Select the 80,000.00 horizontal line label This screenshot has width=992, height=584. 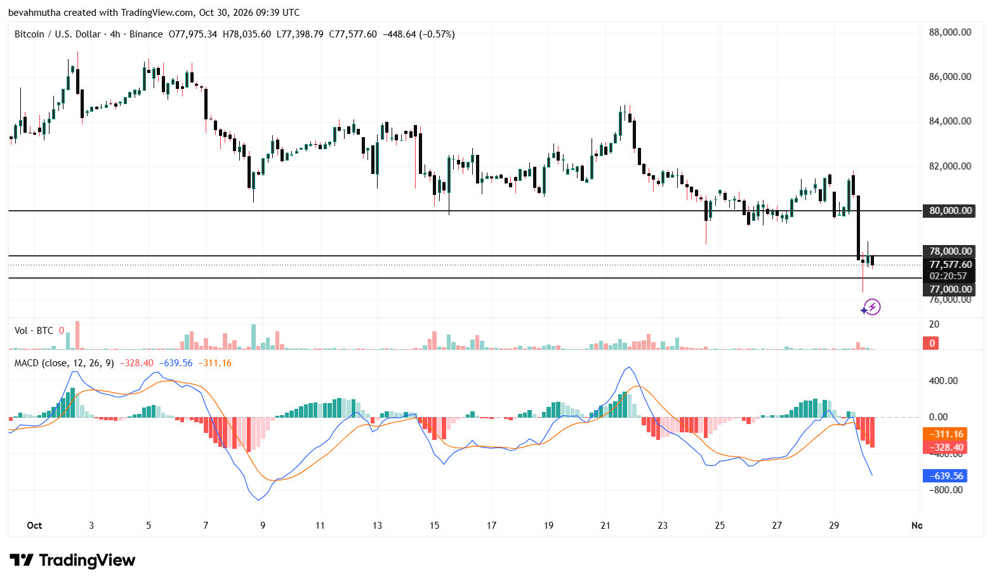pos(948,211)
